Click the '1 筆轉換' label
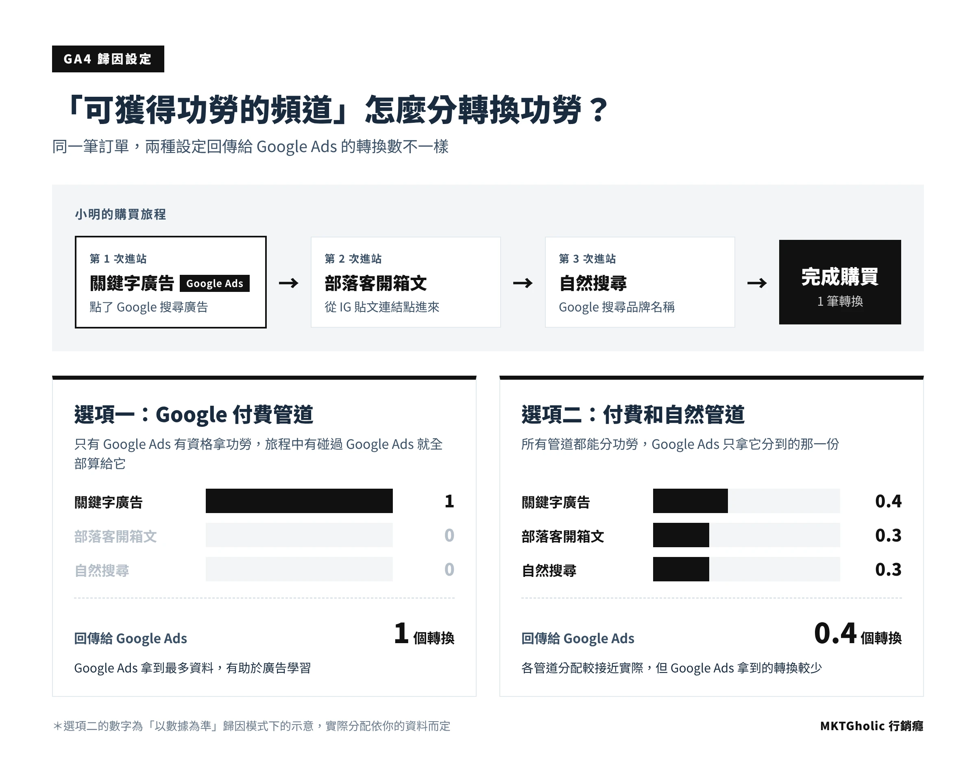The image size is (976, 770). (x=840, y=301)
